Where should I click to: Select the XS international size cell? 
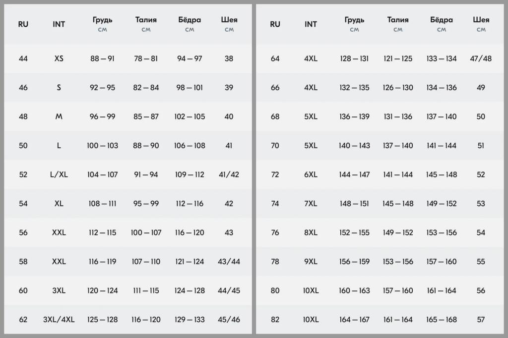coord(59,58)
